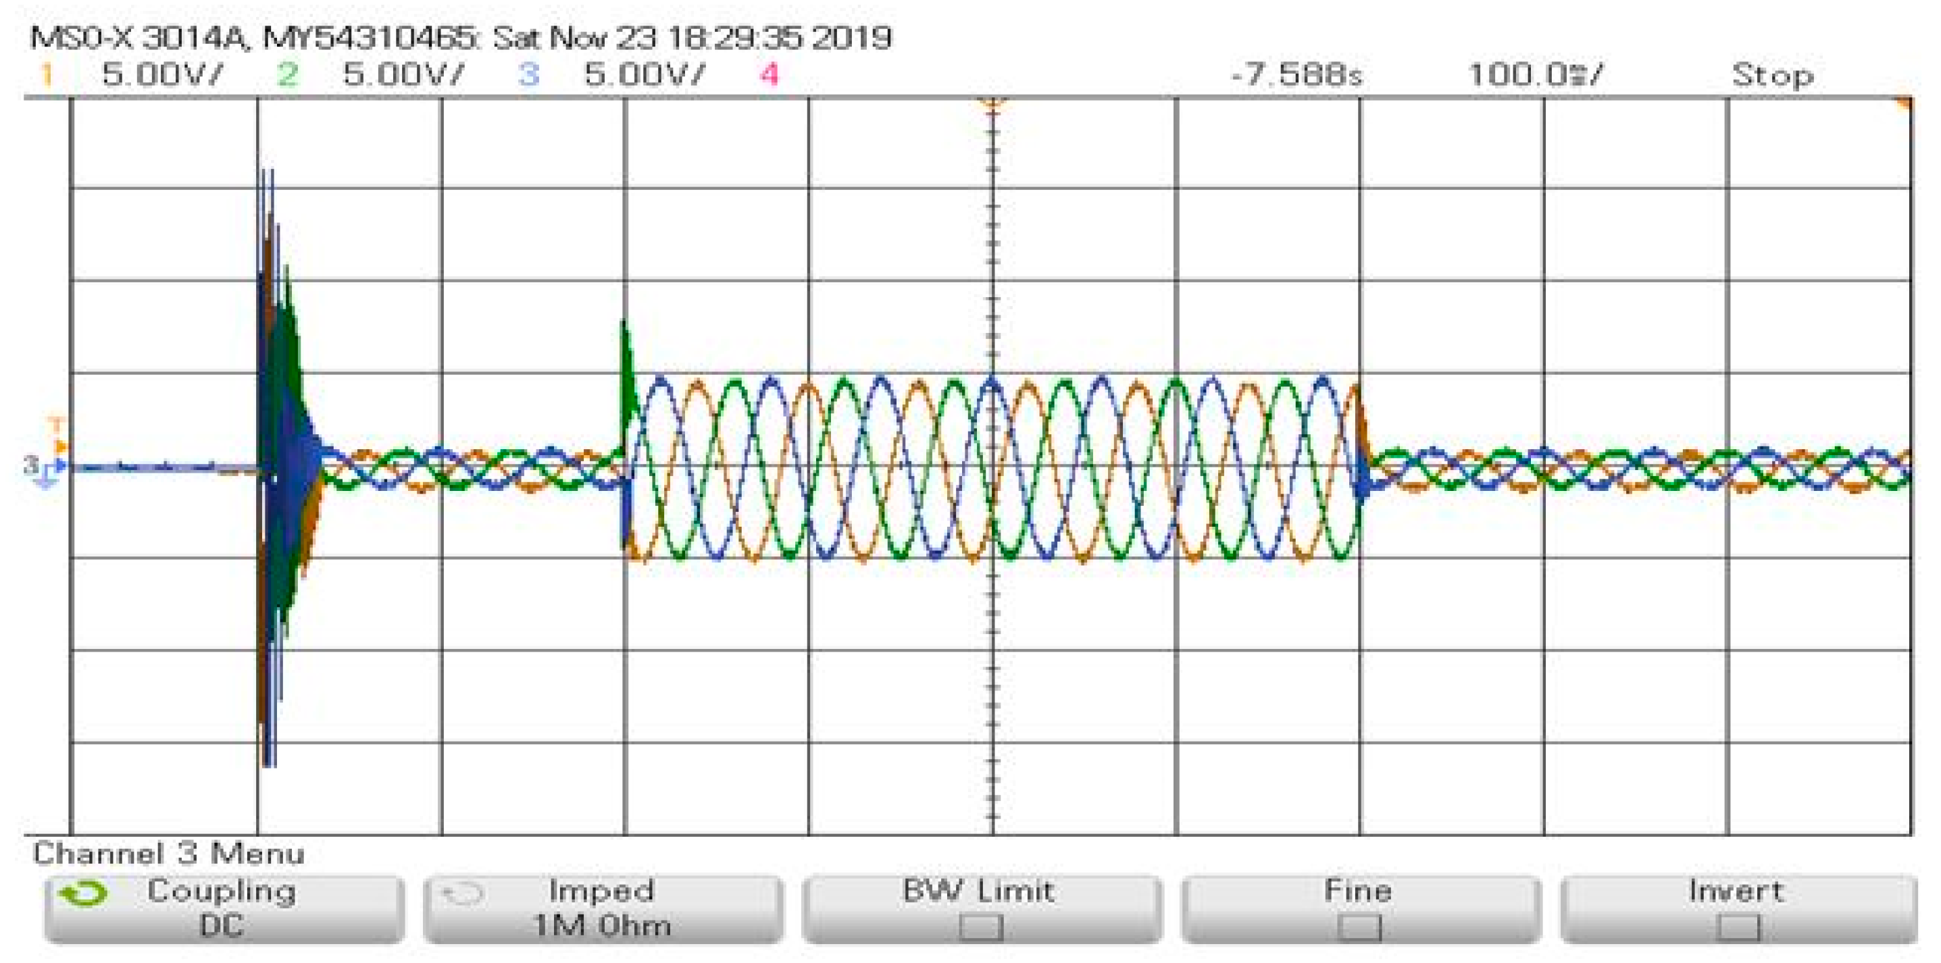Screen dimensions: 1941x963
Task: Toggle the Fine adjustment checkbox
Action: pyautogui.click(x=1359, y=927)
